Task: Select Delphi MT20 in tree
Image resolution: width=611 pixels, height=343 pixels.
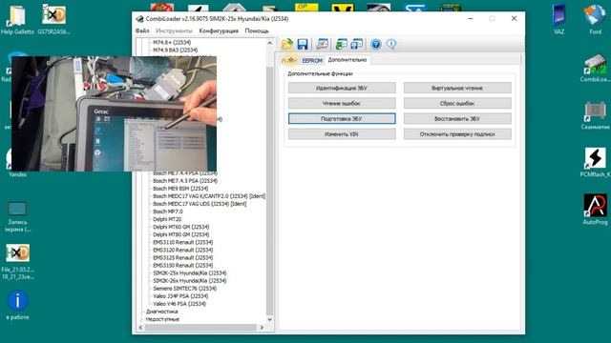Action: (167, 219)
